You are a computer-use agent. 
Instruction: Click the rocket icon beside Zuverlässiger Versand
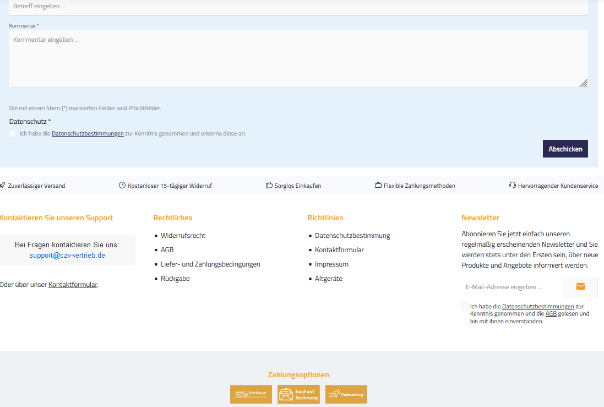[x=3, y=186]
